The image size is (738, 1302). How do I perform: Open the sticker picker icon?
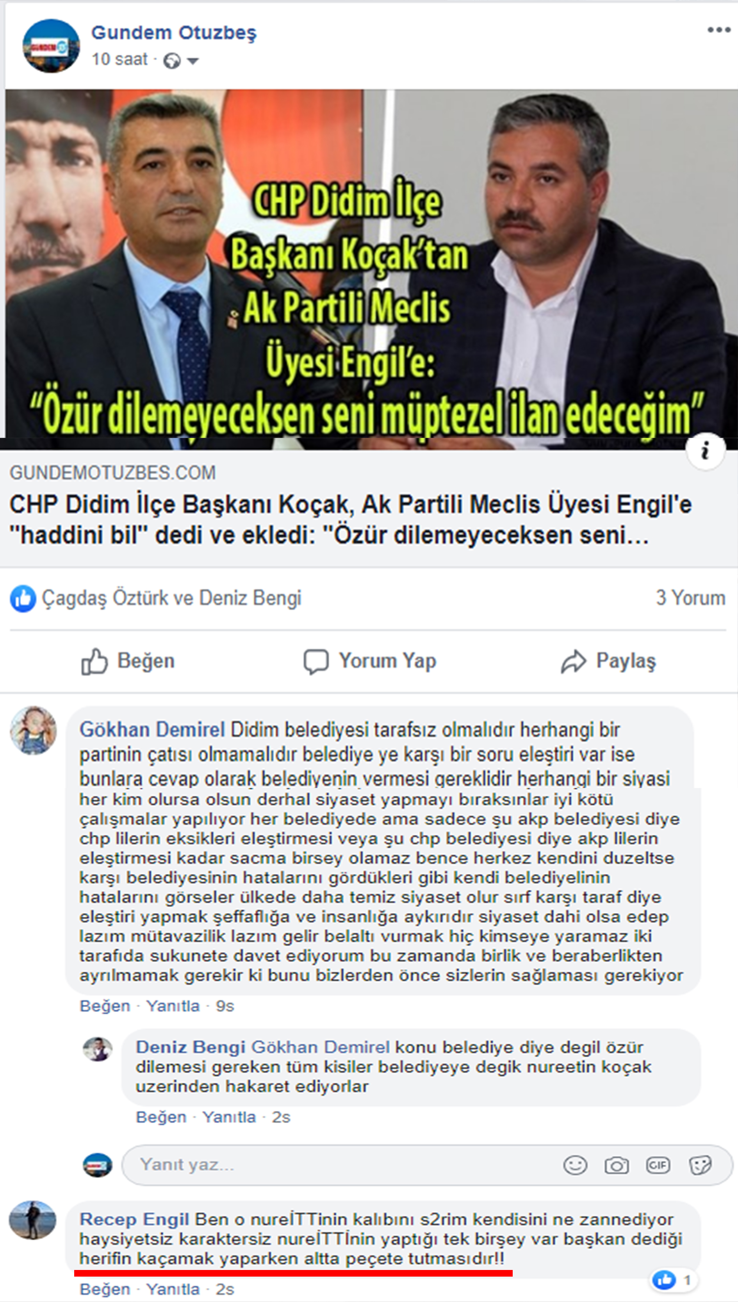pos(700,1165)
